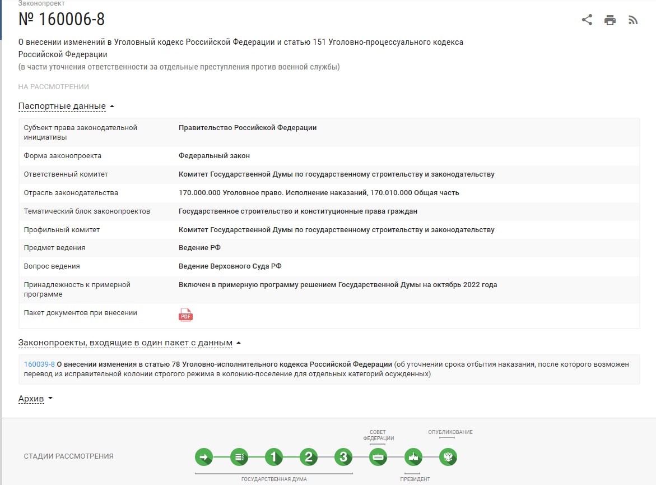Click the responsible committee name in Ответственный комитет row

click(x=336, y=174)
